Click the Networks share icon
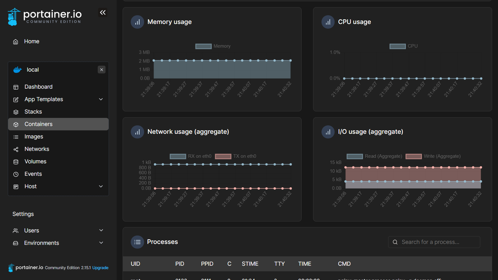This screenshot has height=280, width=498. (16, 149)
